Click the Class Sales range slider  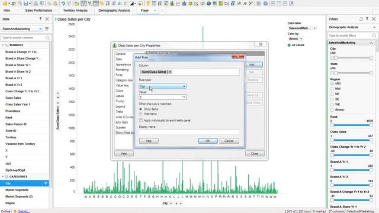(x=351, y=140)
